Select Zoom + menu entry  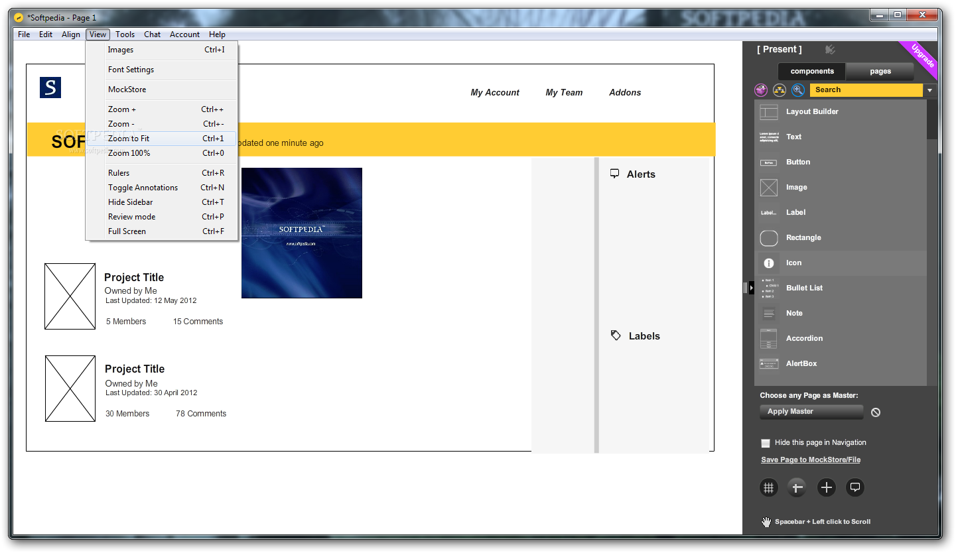(x=162, y=109)
